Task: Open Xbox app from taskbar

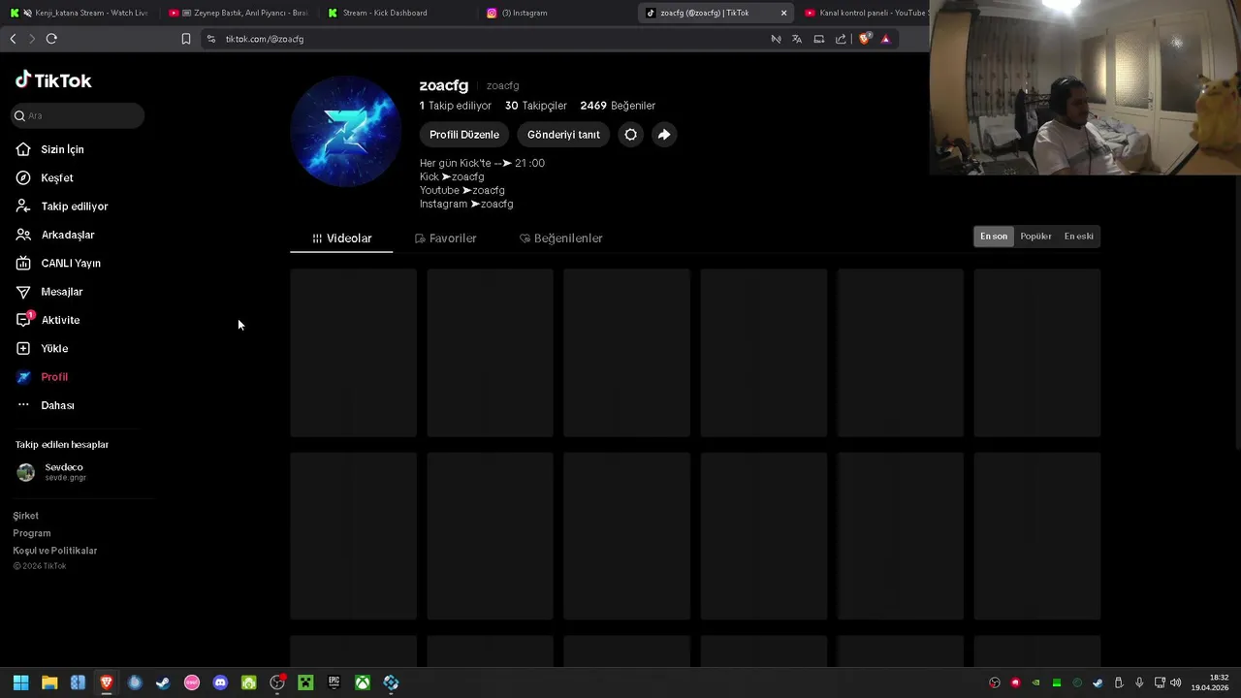Action: pyautogui.click(x=362, y=682)
